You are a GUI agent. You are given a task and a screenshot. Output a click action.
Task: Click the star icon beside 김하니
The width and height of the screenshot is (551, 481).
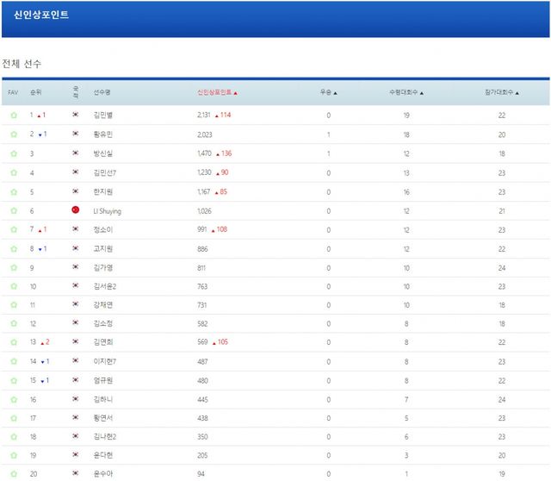click(x=13, y=400)
